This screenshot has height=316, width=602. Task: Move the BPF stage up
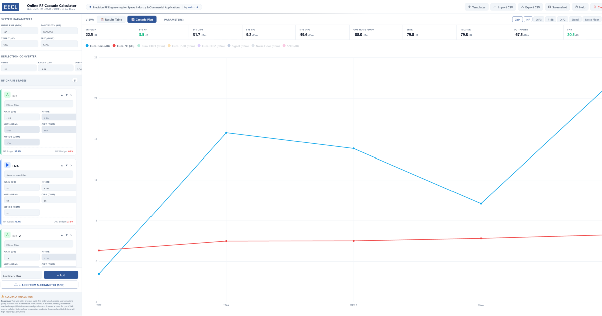(62, 95)
